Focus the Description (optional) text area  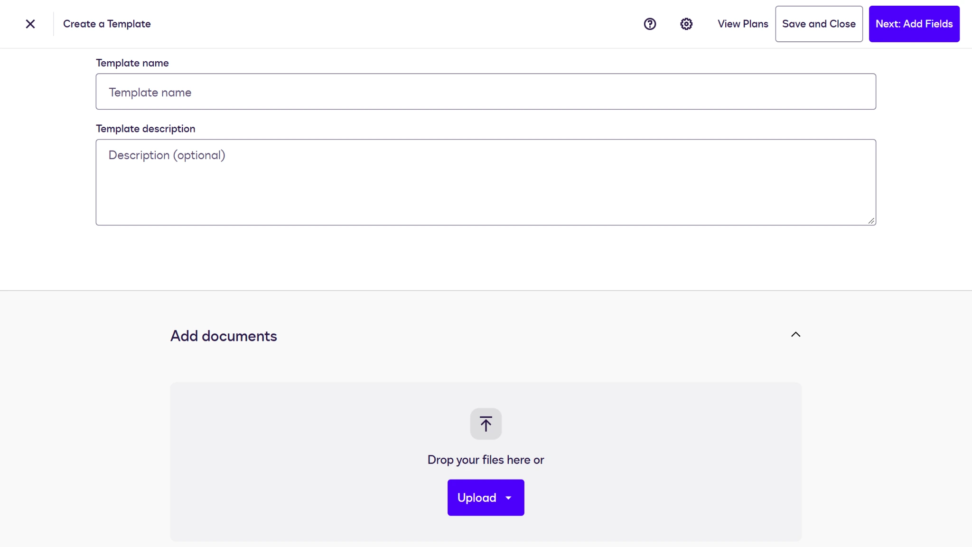486,182
